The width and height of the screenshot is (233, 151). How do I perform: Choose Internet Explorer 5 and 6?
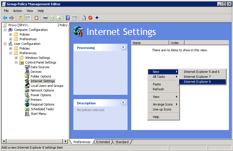(x=202, y=72)
